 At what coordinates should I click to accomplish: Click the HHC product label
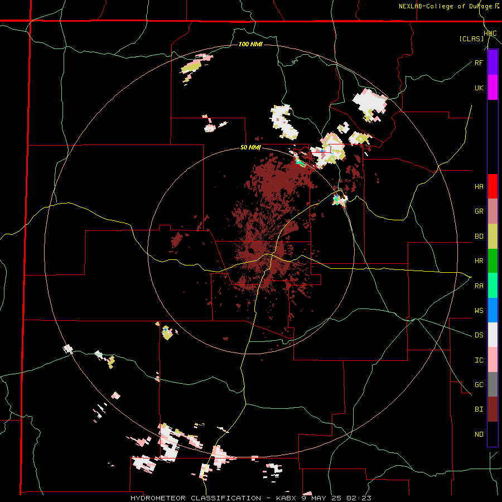point(490,33)
